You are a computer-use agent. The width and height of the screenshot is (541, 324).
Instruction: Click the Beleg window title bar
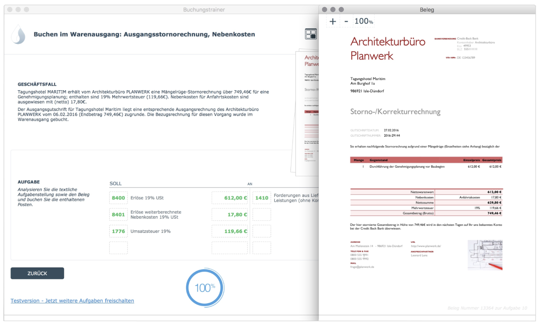[x=427, y=10]
